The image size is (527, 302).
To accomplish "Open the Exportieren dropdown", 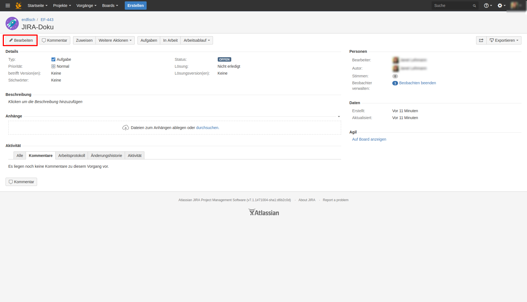I will (504, 40).
